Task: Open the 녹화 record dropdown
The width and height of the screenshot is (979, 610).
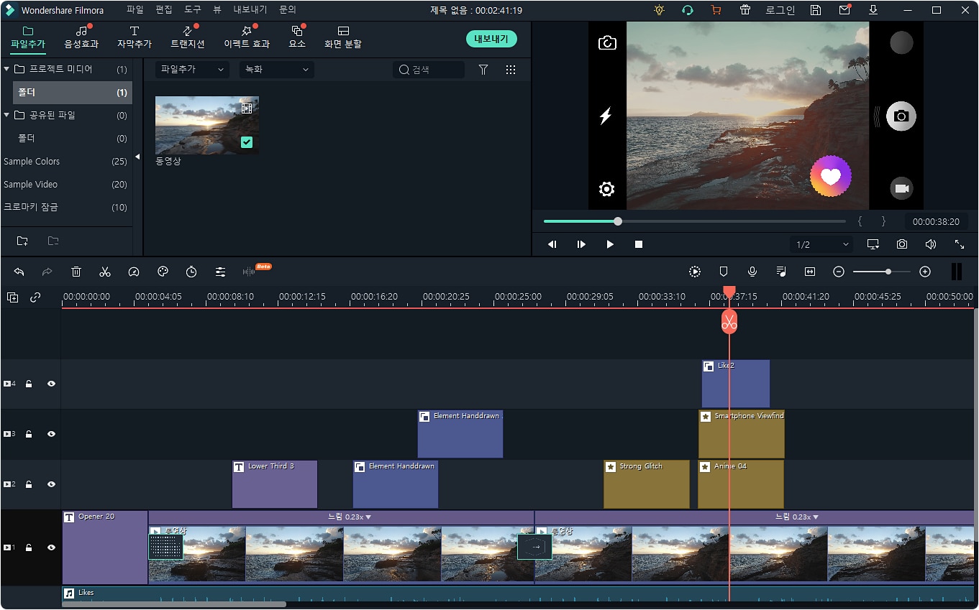Action: [277, 70]
